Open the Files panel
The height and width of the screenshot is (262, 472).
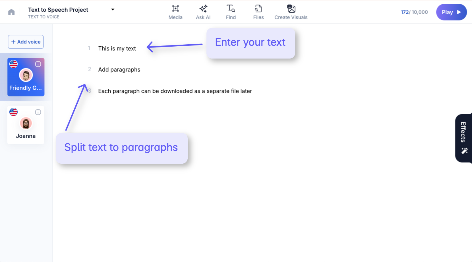[x=258, y=12]
